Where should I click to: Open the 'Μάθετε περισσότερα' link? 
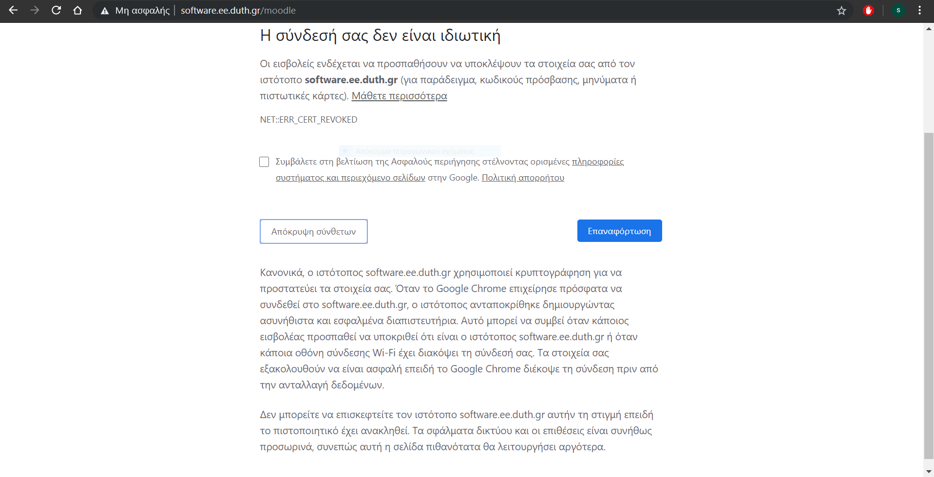(399, 96)
